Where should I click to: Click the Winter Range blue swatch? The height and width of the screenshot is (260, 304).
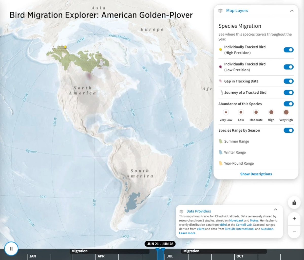(220, 152)
